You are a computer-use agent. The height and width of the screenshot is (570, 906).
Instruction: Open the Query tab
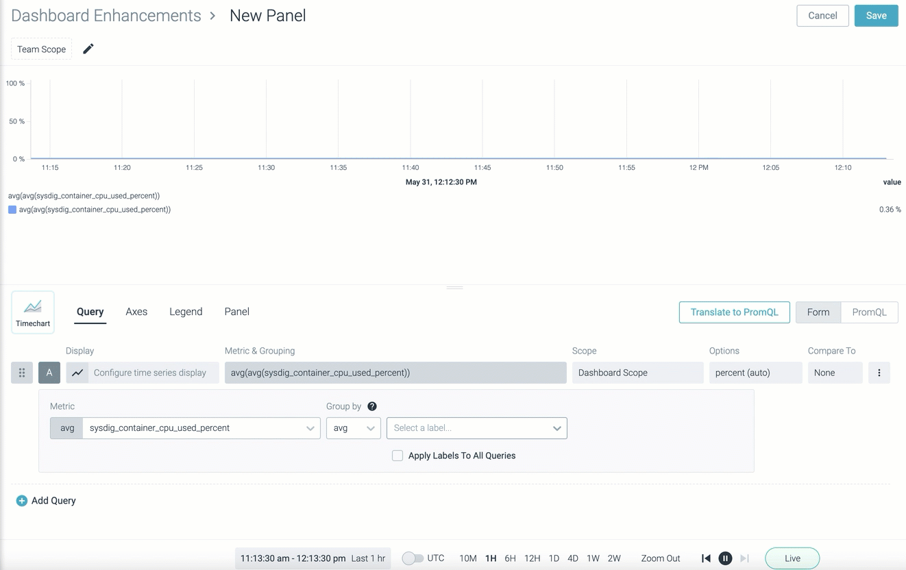pyautogui.click(x=90, y=312)
